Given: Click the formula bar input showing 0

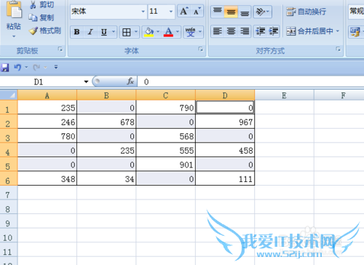Looking at the screenshot, I should point(250,82).
